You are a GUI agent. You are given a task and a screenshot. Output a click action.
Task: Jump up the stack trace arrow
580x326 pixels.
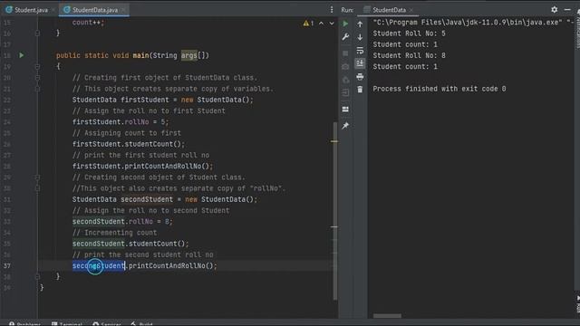(360, 24)
